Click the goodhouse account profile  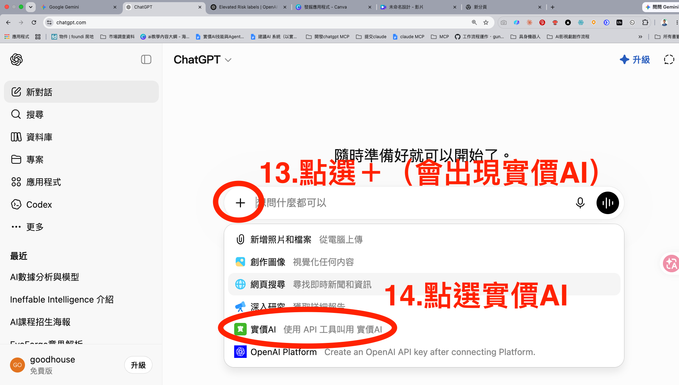coord(43,365)
